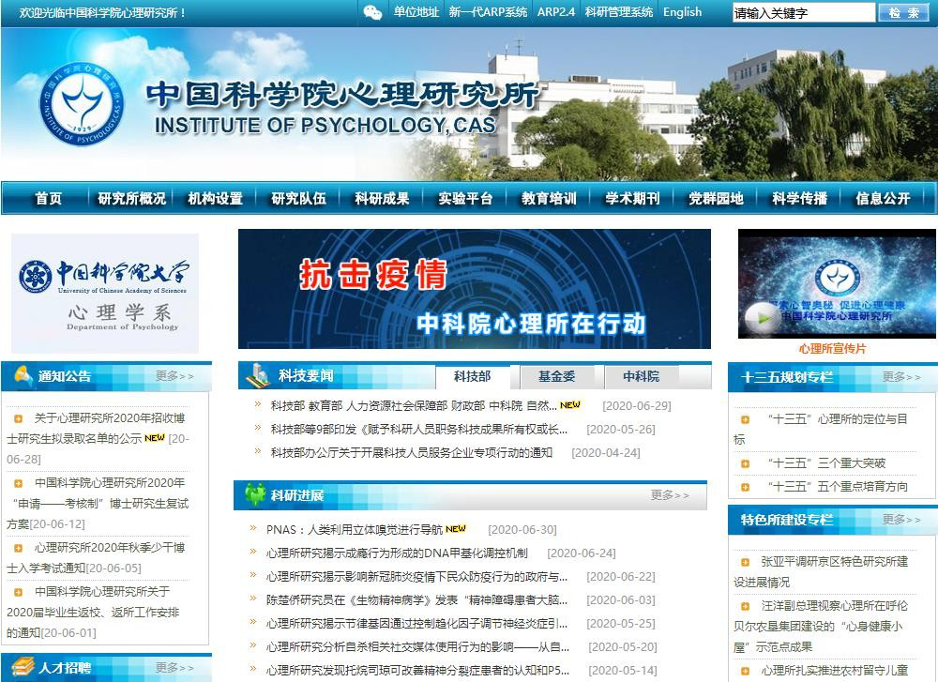The width and height of the screenshot is (938, 682).
Task: Open article on 新冠肺炎疫情下民众防疫行为
Action: [x=417, y=576]
